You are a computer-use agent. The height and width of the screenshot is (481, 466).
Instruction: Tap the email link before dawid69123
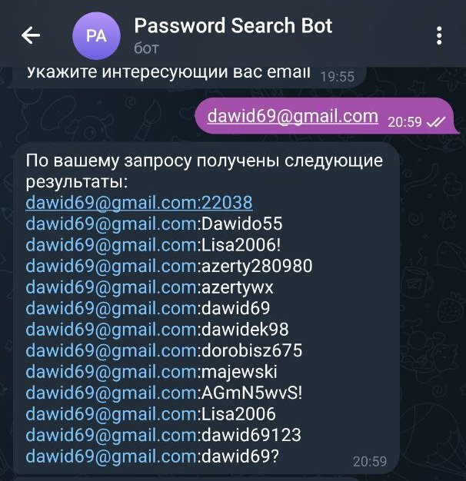(112, 436)
